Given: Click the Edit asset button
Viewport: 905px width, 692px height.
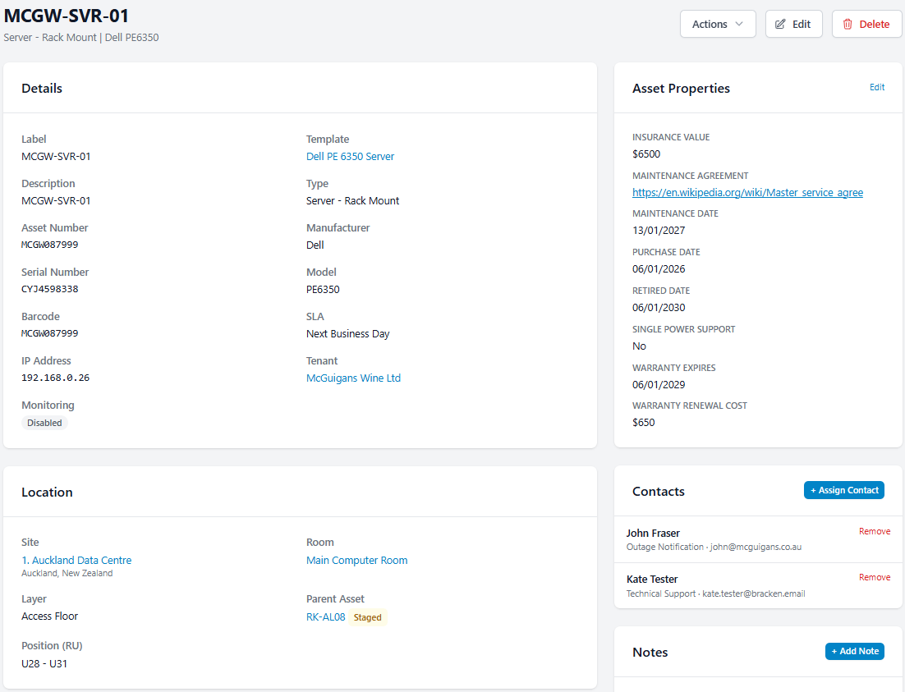Looking at the screenshot, I should pos(793,25).
